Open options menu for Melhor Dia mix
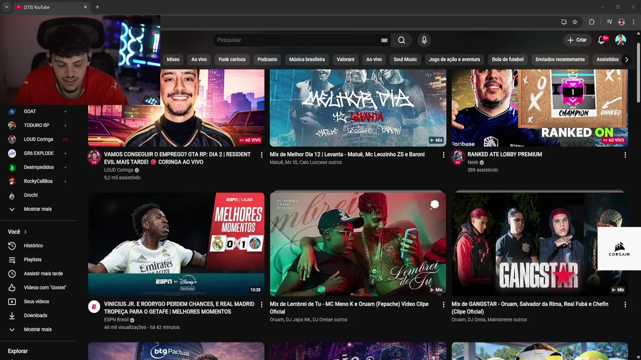 click(443, 155)
